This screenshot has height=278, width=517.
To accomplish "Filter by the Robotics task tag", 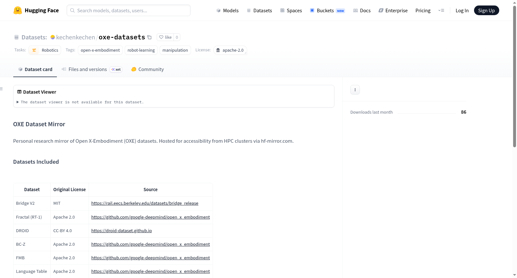I will [45, 50].
